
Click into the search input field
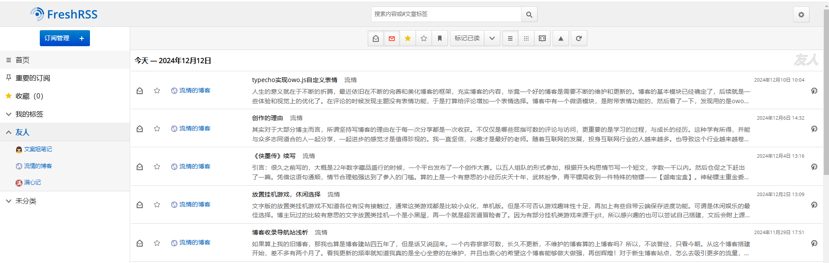[x=445, y=14]
